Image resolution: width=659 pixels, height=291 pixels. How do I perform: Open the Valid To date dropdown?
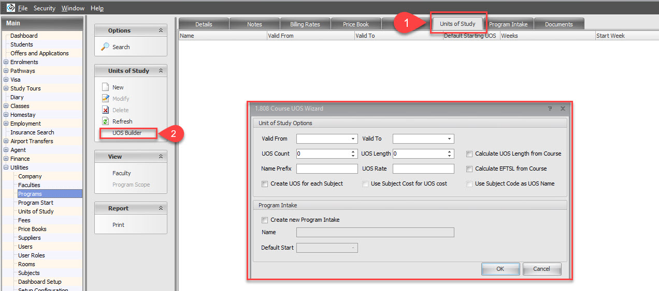[449, 139]
